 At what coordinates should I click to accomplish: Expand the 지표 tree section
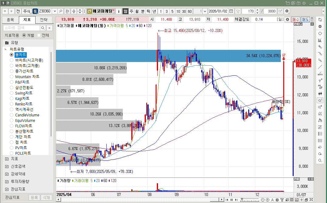point(7,159)
